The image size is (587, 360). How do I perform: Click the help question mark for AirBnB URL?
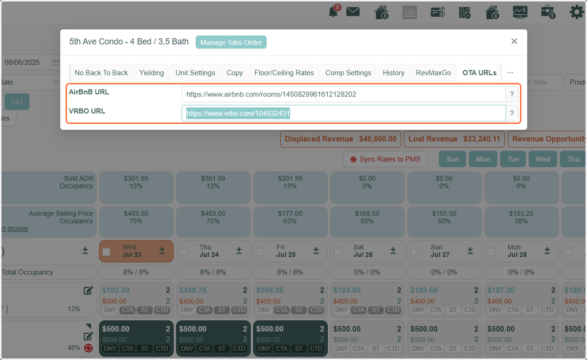512,94
